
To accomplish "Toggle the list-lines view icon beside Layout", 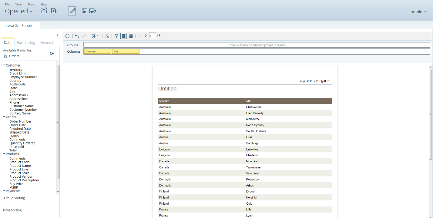I will point(131,36).
